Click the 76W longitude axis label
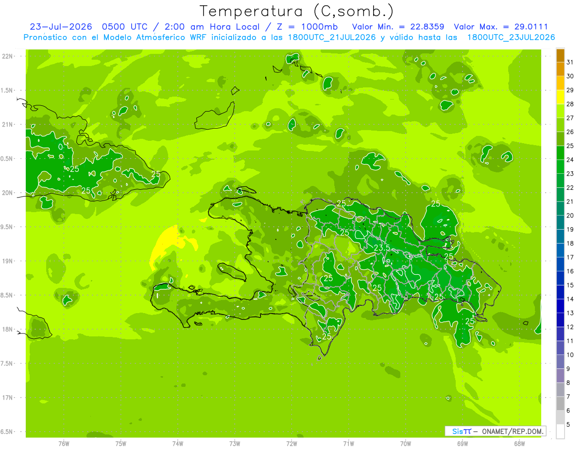This screenshot has height=450, width=583. (x=64, y=444)
